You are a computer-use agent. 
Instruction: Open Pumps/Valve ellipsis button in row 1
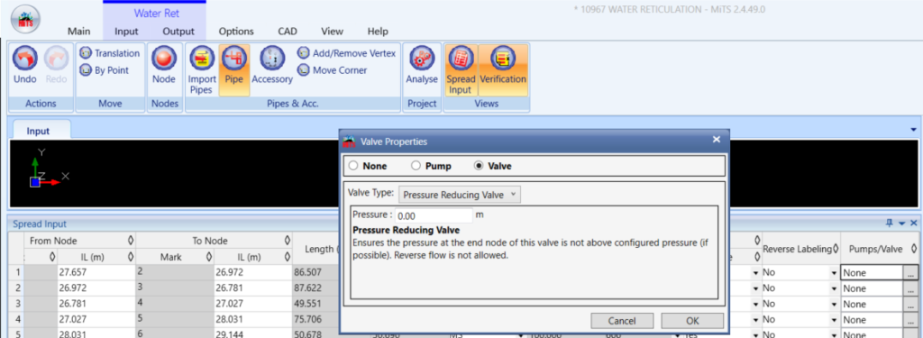[910, 273]
